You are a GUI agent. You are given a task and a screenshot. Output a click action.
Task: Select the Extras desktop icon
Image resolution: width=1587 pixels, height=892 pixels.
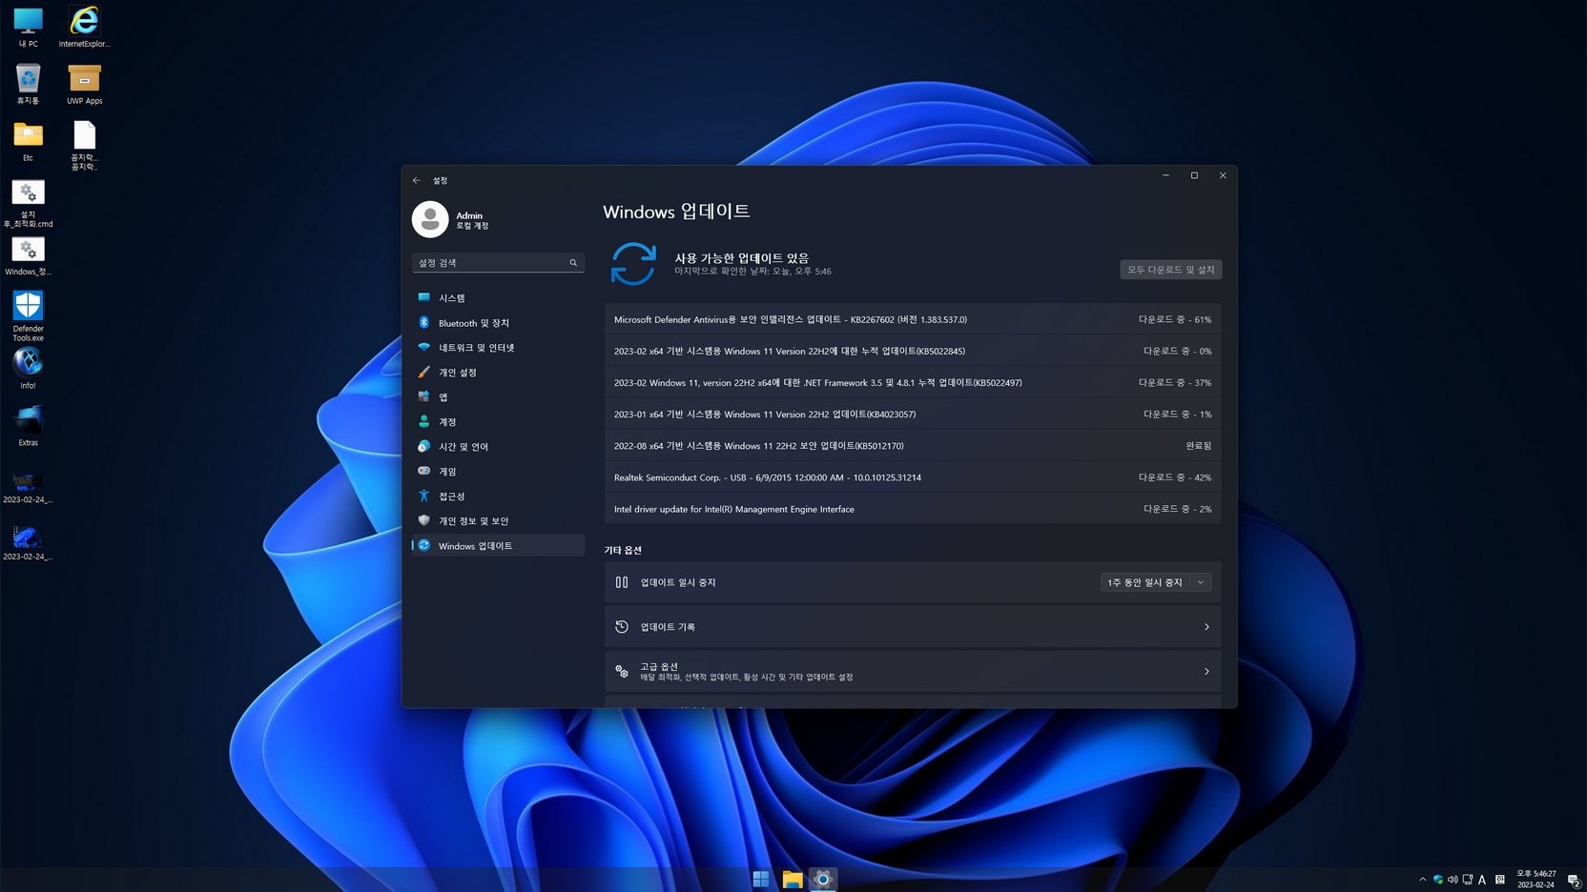pos(28,426)
